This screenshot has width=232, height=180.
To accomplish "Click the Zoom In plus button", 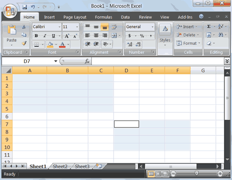I will 220,174.
